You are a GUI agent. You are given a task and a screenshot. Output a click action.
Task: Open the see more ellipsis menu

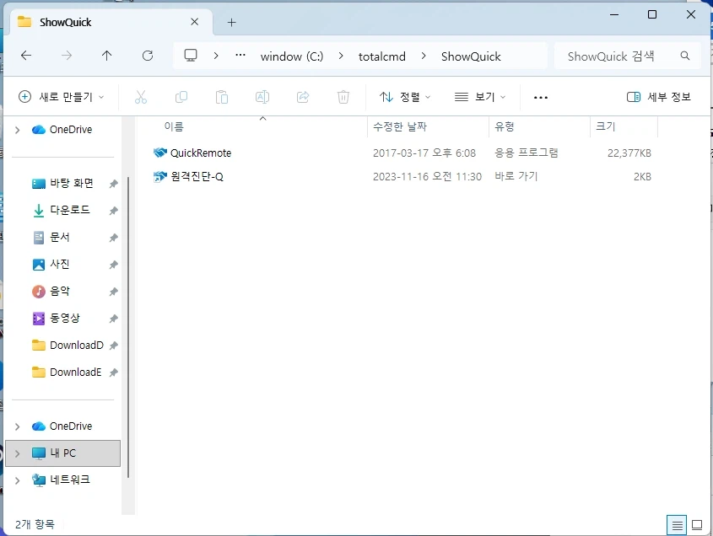[x=540, y=96]
